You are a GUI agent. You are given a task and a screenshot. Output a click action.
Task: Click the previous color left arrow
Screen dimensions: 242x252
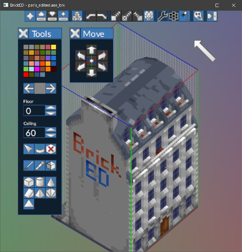click(x=29, y=88)
